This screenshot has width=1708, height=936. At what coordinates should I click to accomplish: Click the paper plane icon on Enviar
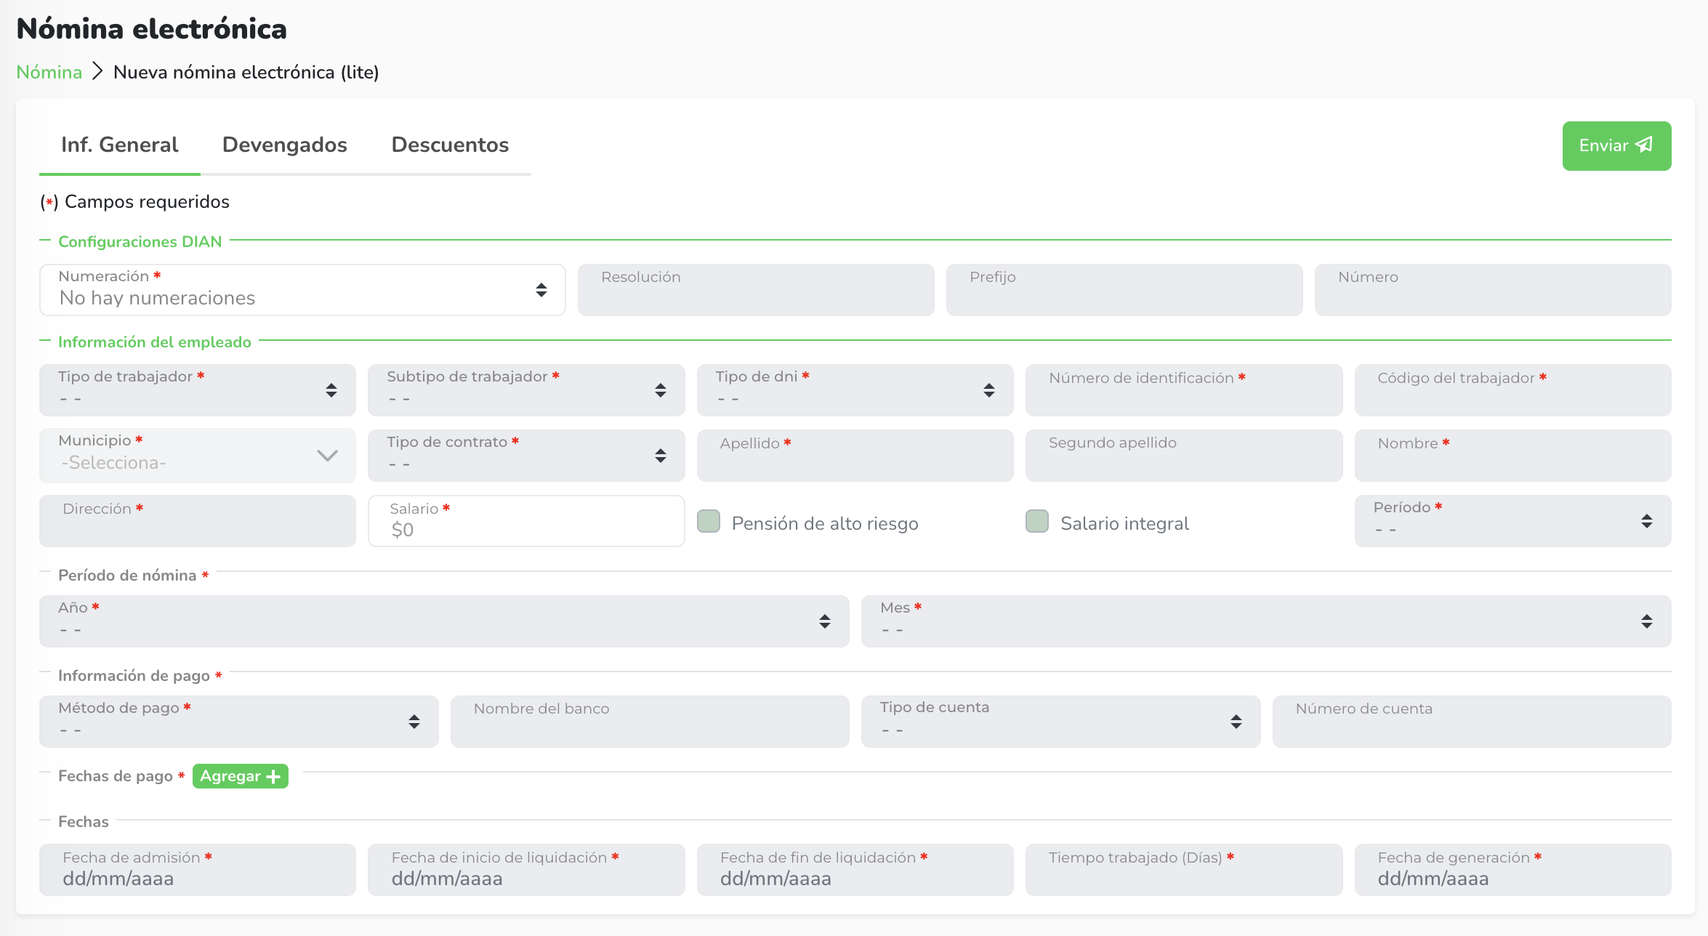(x=1644, y=145)
